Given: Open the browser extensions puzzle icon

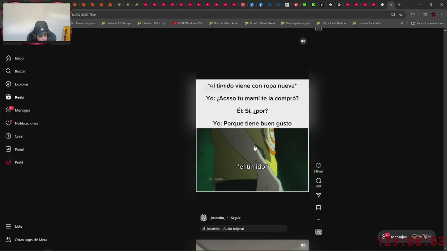Looking at the screenshot, I should 413,15.
